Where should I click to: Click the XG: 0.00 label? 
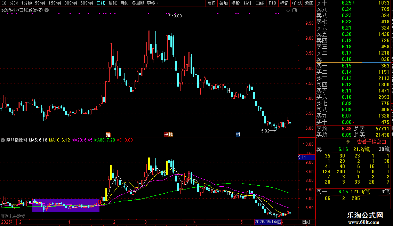[125, 140]
